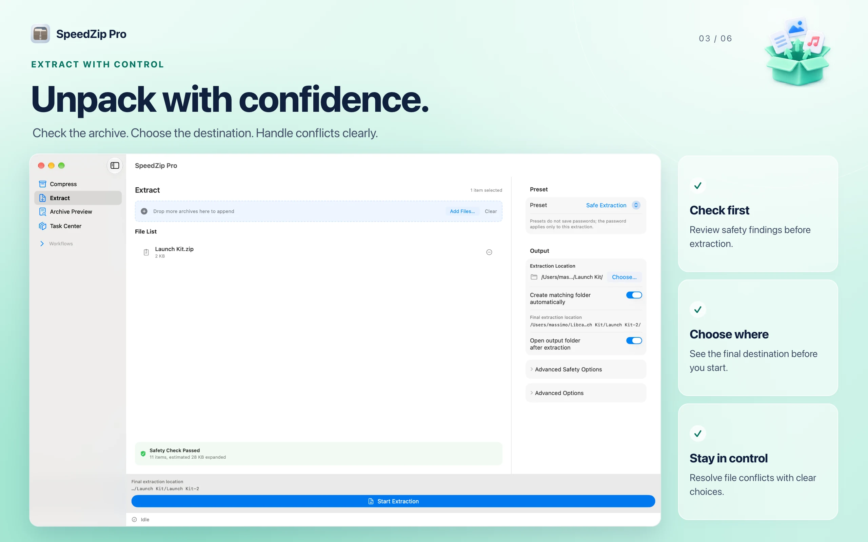Open the Compress section
The width and height of the screenshot is (868, 542).
(78, 184)
